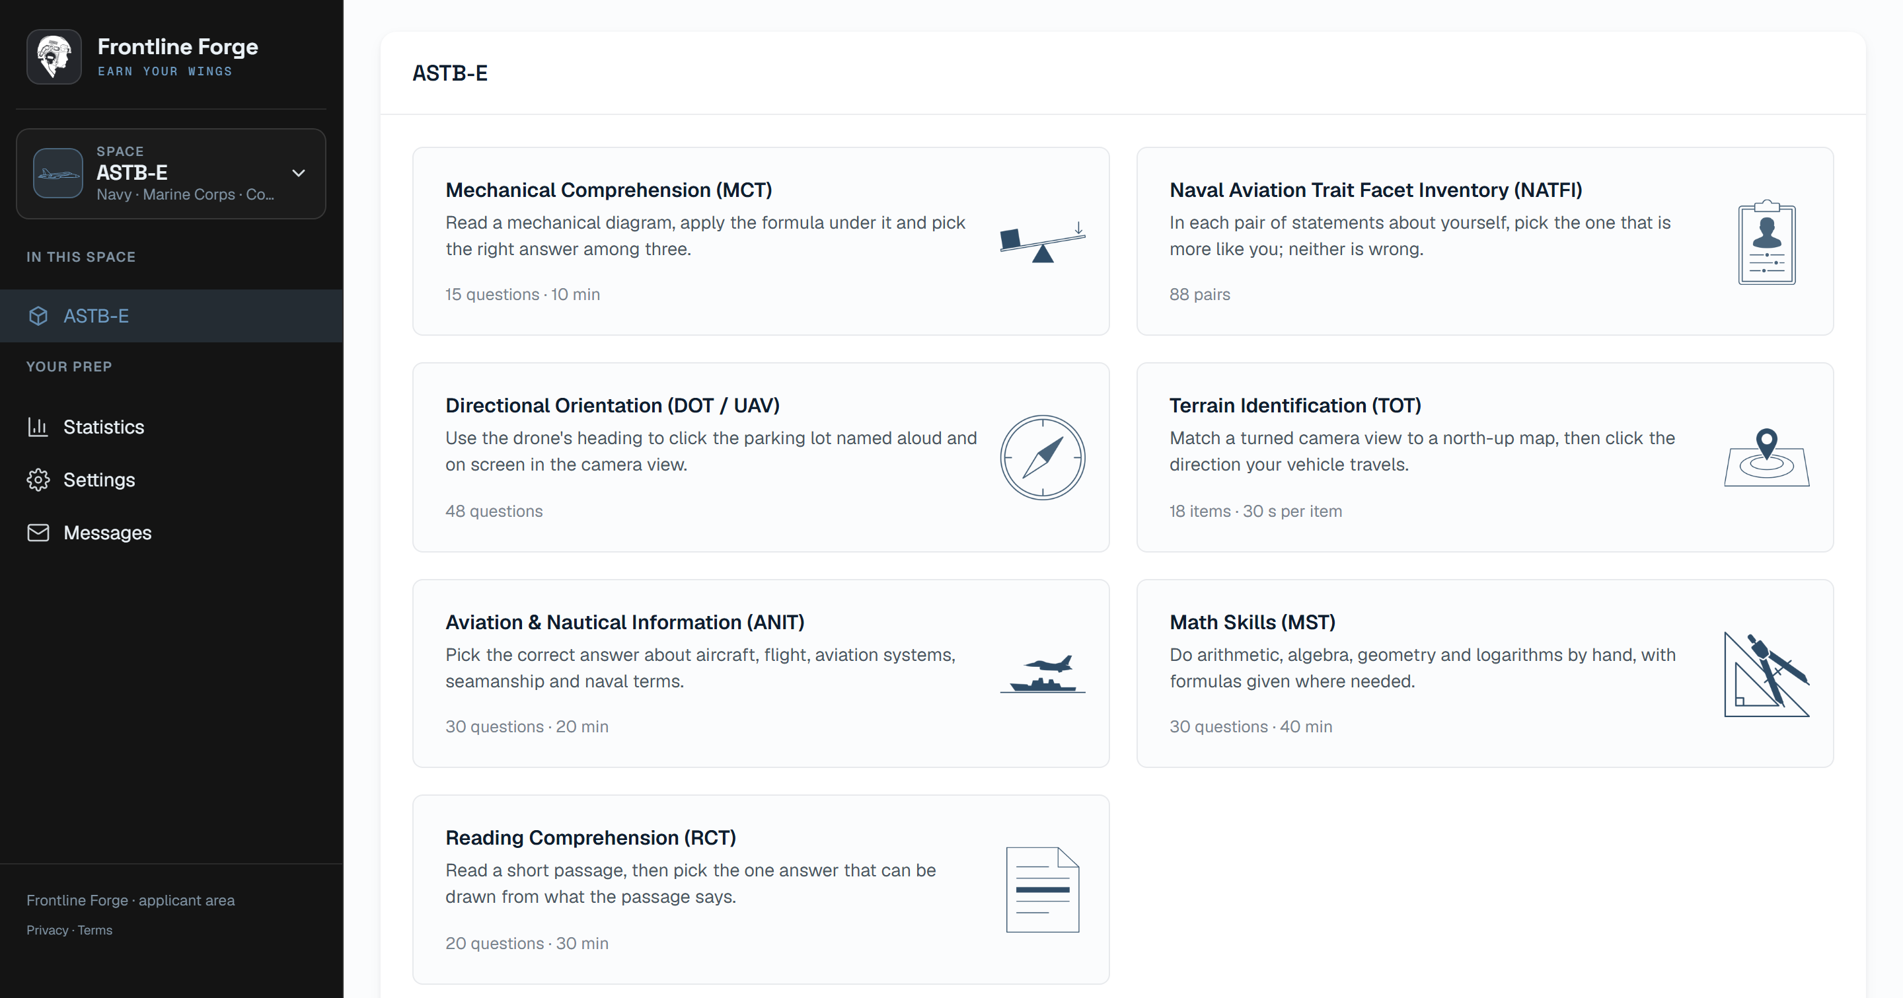Click the map pin icon on the Terrain Identification card
Viewport: 1903px width, 998px height.
click(1766, 457)
